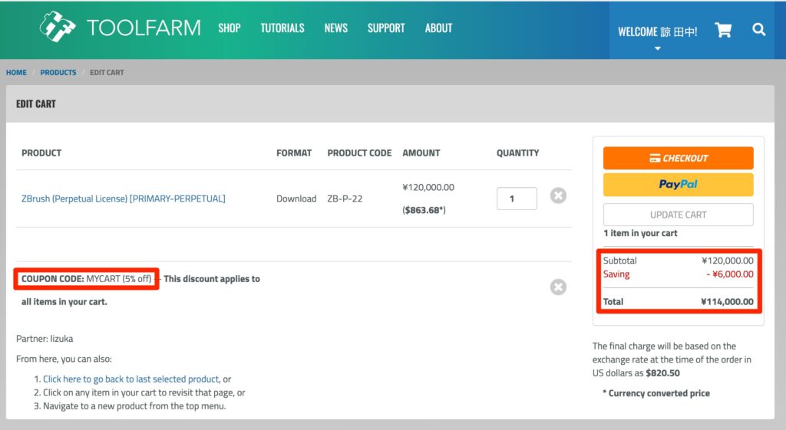
Task: Click the 1 item in your cart text
Action: click(x=640, y=233)
